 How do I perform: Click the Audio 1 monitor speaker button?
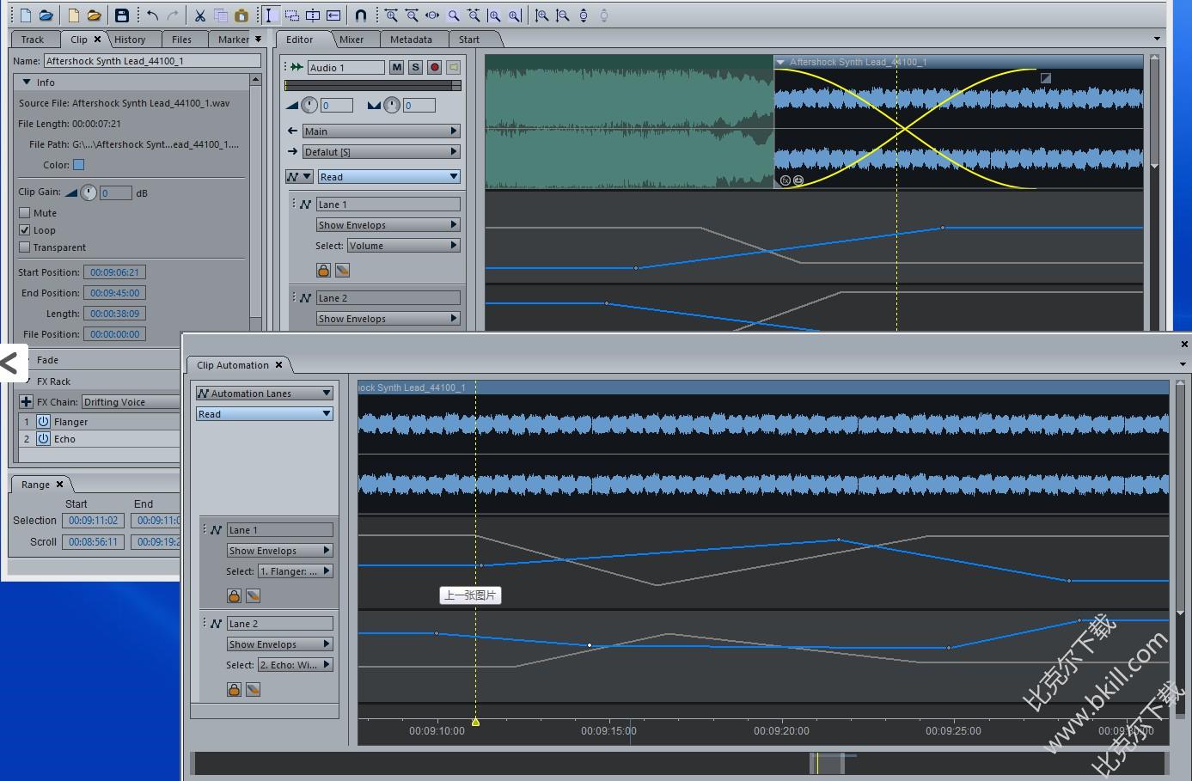pos(453,67)
